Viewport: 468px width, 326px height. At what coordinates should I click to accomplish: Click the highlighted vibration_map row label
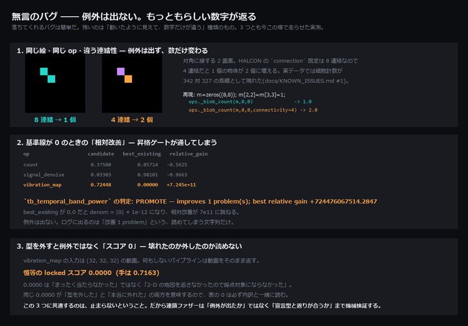[x=42, y=185]
